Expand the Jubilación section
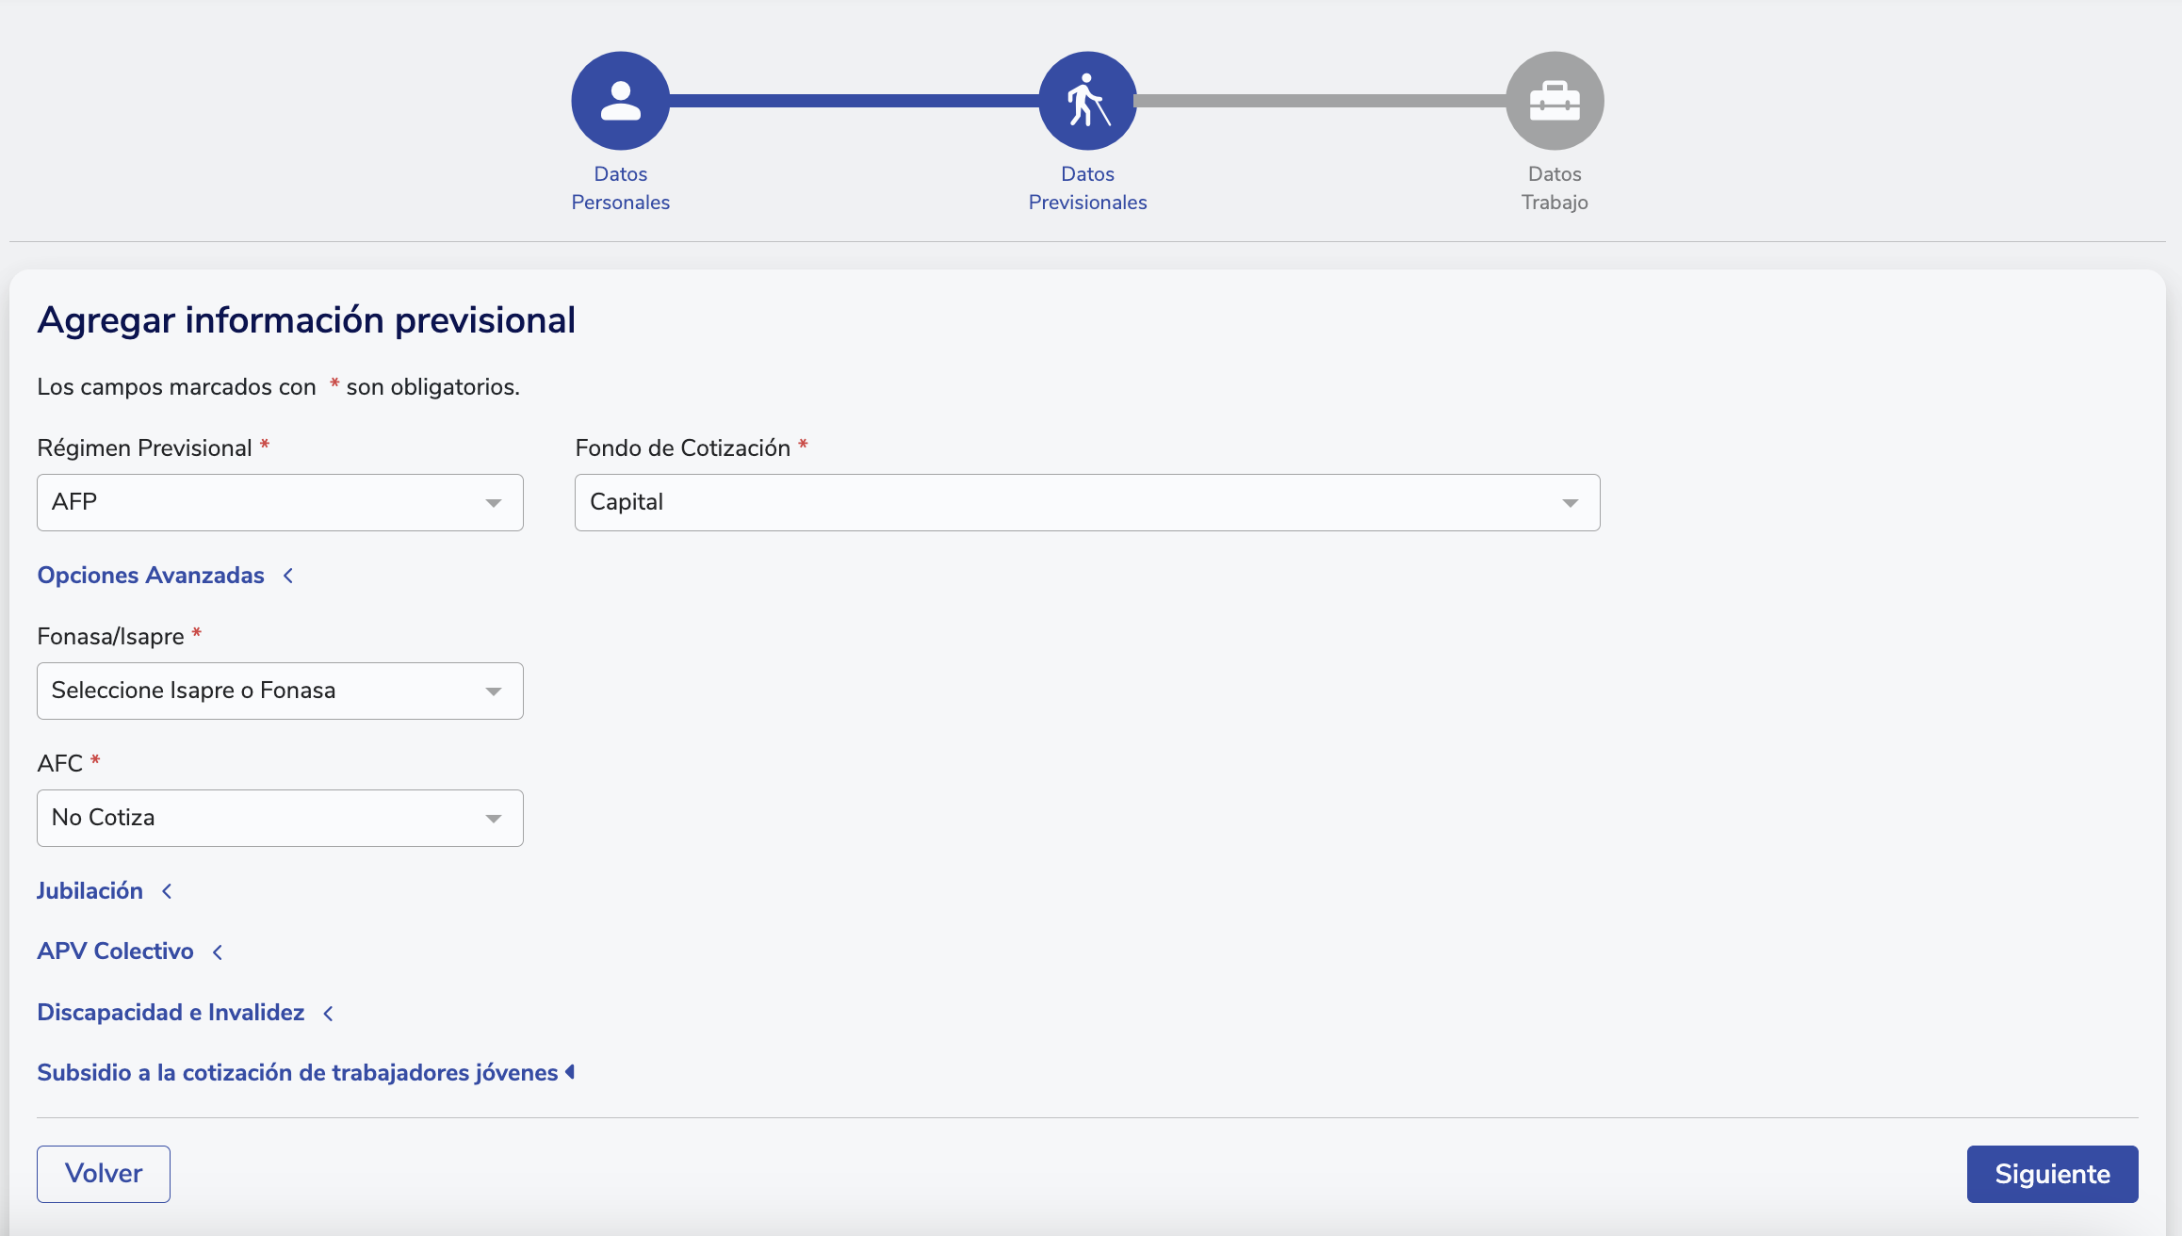2182x1236 pixels. (90, 891)
